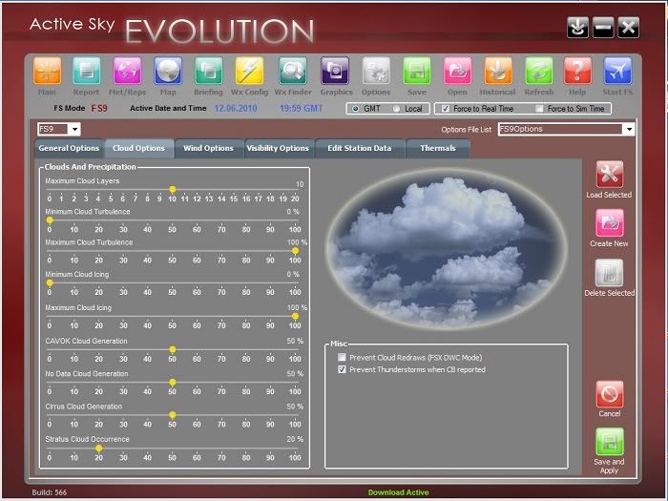This screenshot has width=668, height=501.
Task: Open the Report icon
Action: (x=87, y=71)
